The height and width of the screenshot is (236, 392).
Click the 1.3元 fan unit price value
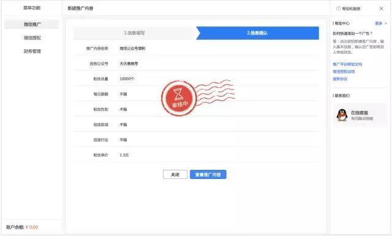pyautogui.click(x=124, y=155)
